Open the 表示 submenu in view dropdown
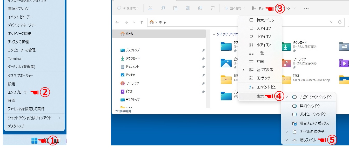Viewport: 349px width, 148px height. [x=260, y=96]
